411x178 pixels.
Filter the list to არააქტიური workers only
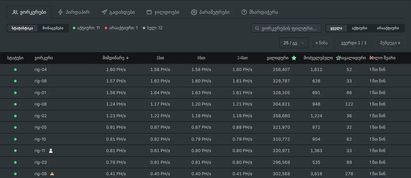tap(388, 28)
